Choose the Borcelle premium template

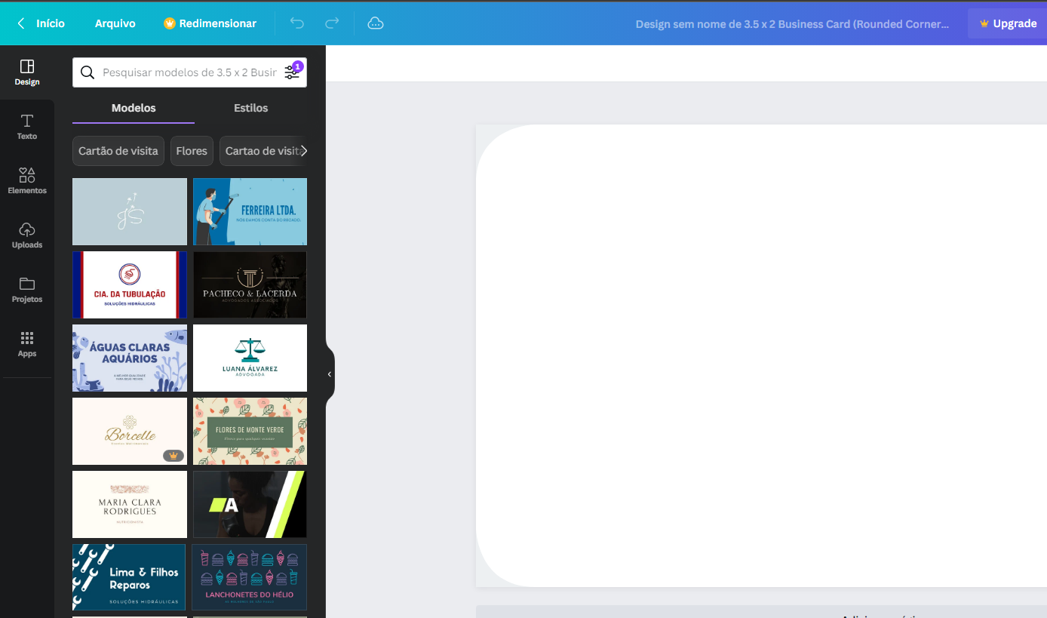click(x=130, y=431)
